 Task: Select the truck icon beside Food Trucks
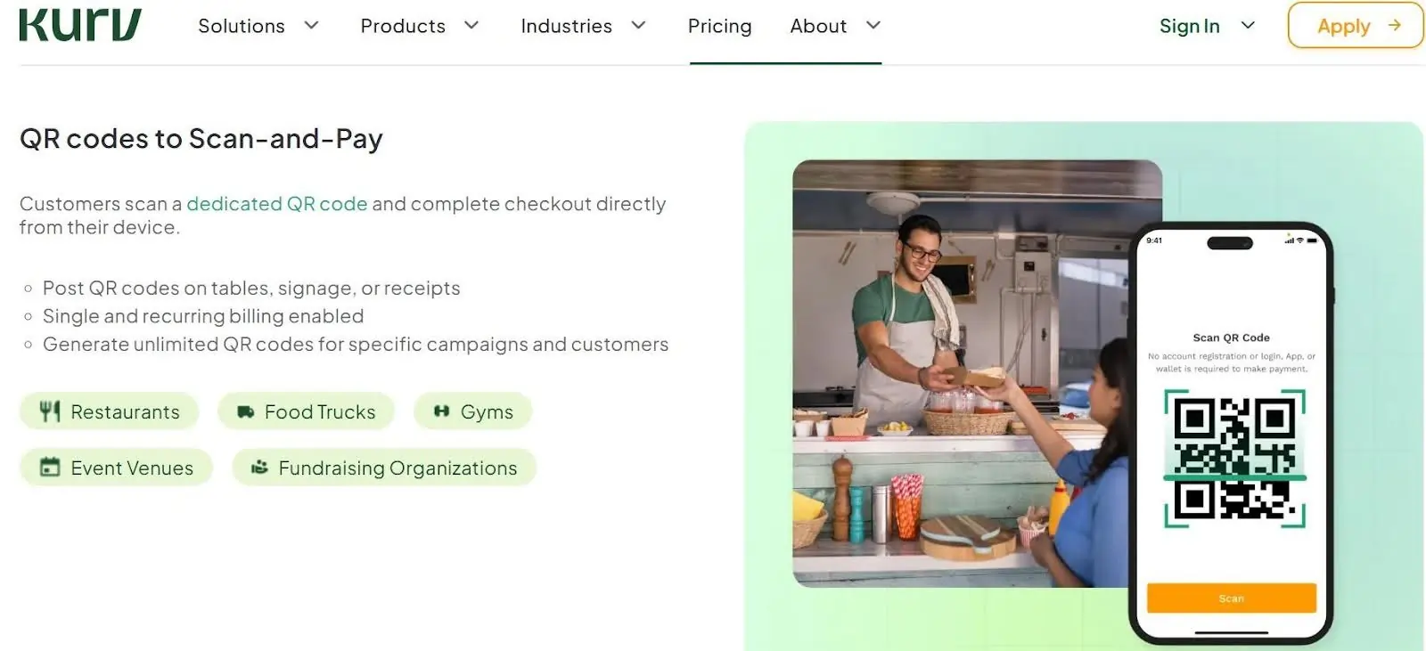[x=247, y=411]
